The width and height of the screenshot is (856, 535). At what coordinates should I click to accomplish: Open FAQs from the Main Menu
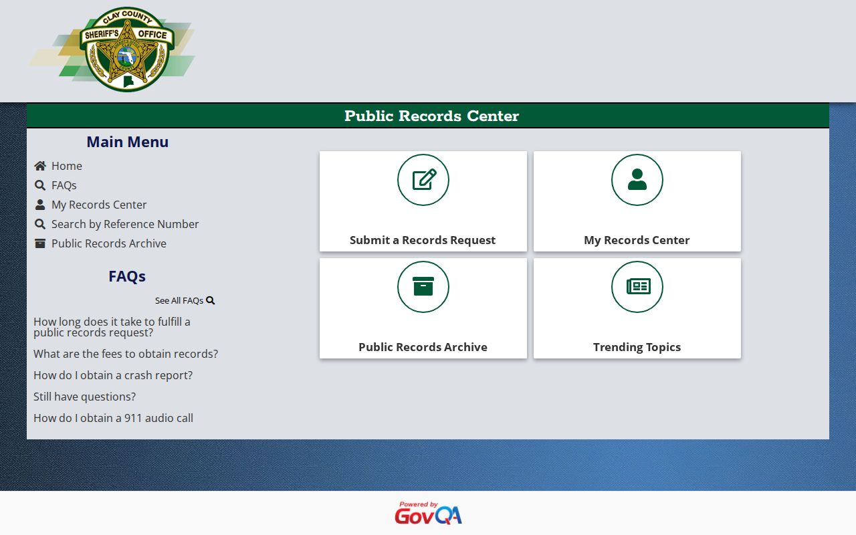pyautogui.click(x=64, y=185)
